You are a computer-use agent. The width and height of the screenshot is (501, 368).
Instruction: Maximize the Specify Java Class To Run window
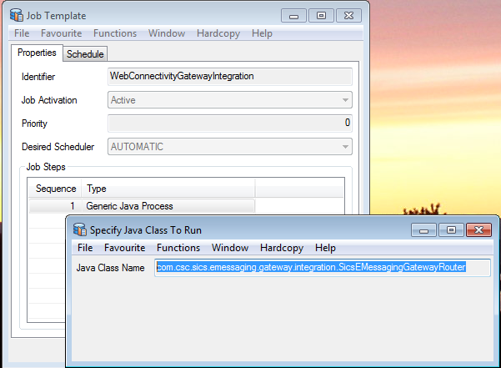(451, 230)
